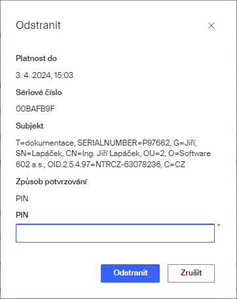Click T=dokumentace in the subject text
Screen dimensions: 237x299
click(x=45, y=143)
